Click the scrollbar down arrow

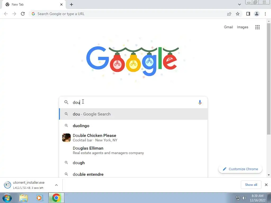click(269, 175)
